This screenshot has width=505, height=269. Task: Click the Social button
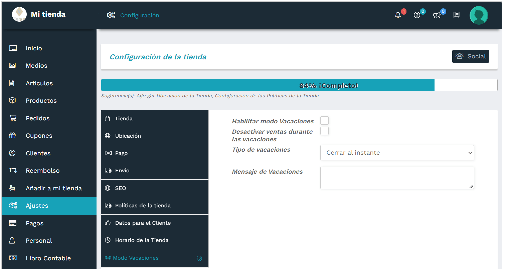pyautogui.click(x=471, y=56)
